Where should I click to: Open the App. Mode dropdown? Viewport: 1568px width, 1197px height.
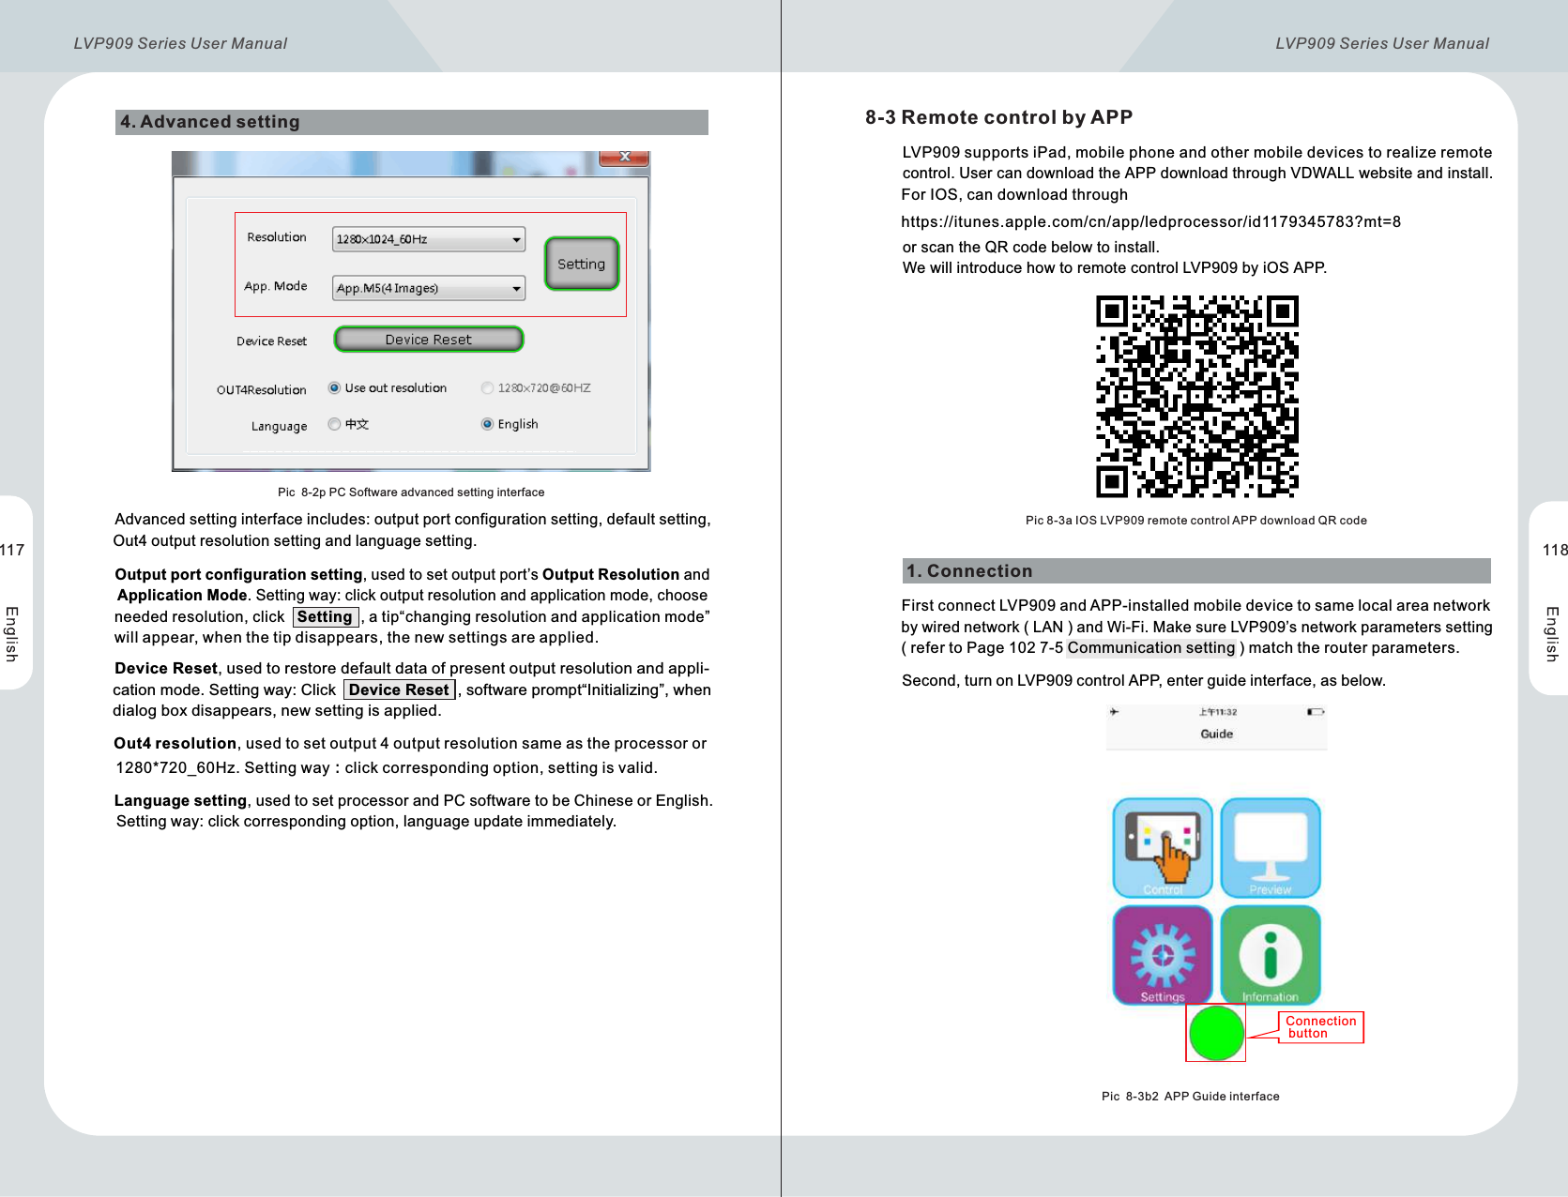tap(429, 288)
